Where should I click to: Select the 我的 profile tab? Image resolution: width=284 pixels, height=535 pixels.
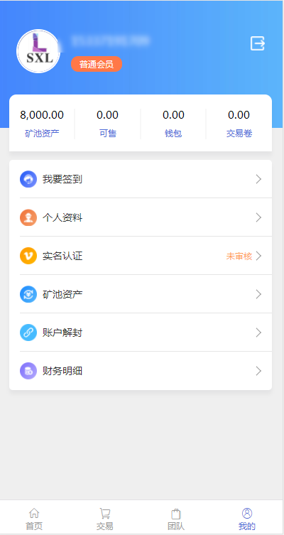pyautogui.click(x=247, y=519)
